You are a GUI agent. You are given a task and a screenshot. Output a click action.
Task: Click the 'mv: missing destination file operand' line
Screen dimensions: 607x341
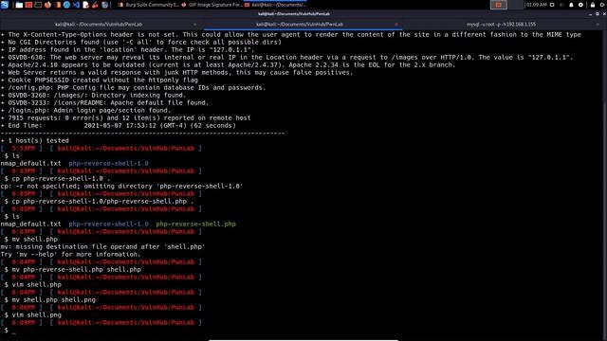coord(102,247)
